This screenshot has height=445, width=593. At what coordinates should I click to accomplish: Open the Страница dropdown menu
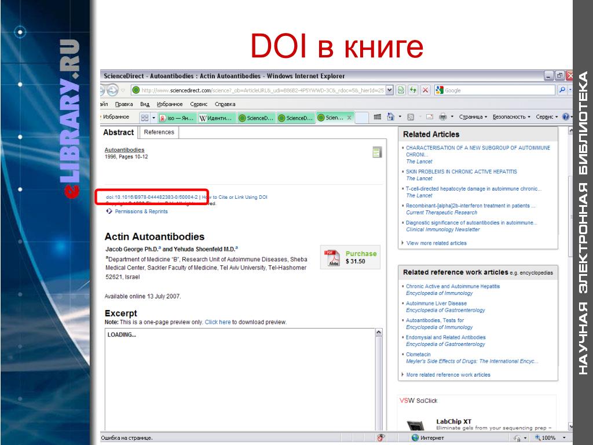tap(473, 117)
